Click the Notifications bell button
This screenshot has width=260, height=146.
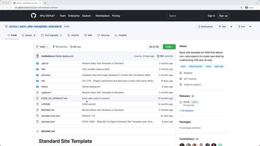click(x=206, y=27)
